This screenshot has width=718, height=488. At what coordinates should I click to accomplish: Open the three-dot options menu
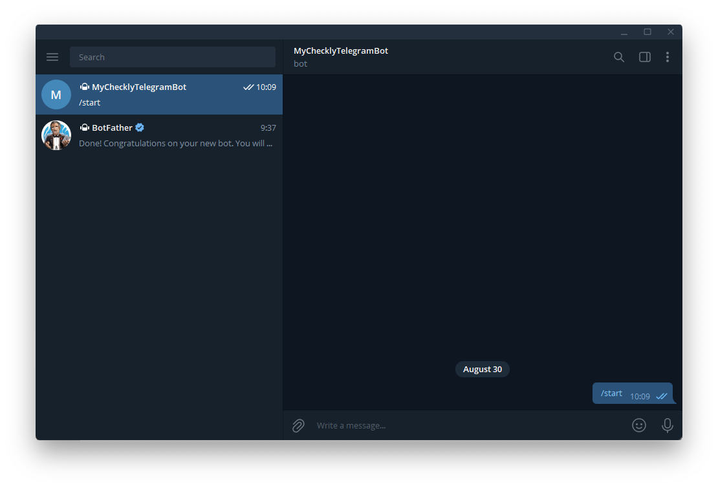[668, 57]
